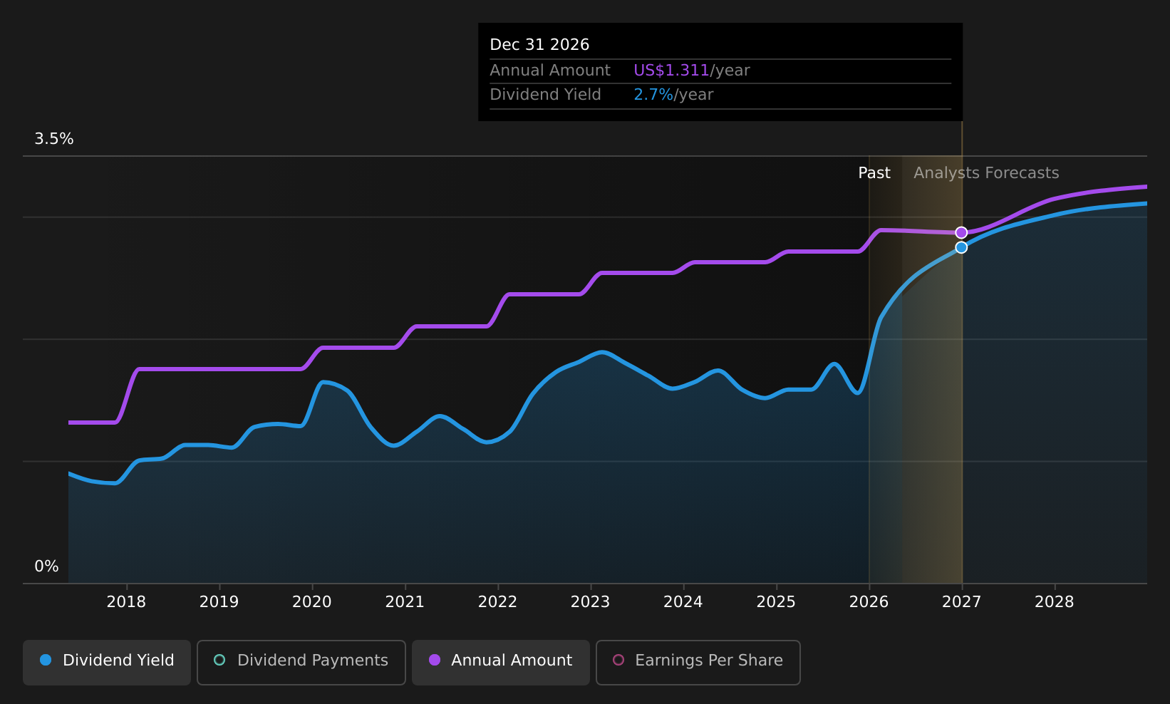Enable the Earnings Per Share series

pos(698,662)
